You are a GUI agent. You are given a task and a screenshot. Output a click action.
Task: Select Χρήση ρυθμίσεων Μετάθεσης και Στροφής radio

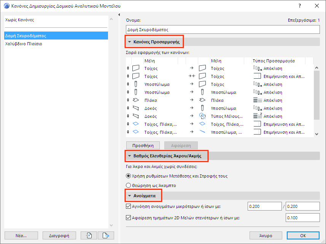click(x=128, y=176)
